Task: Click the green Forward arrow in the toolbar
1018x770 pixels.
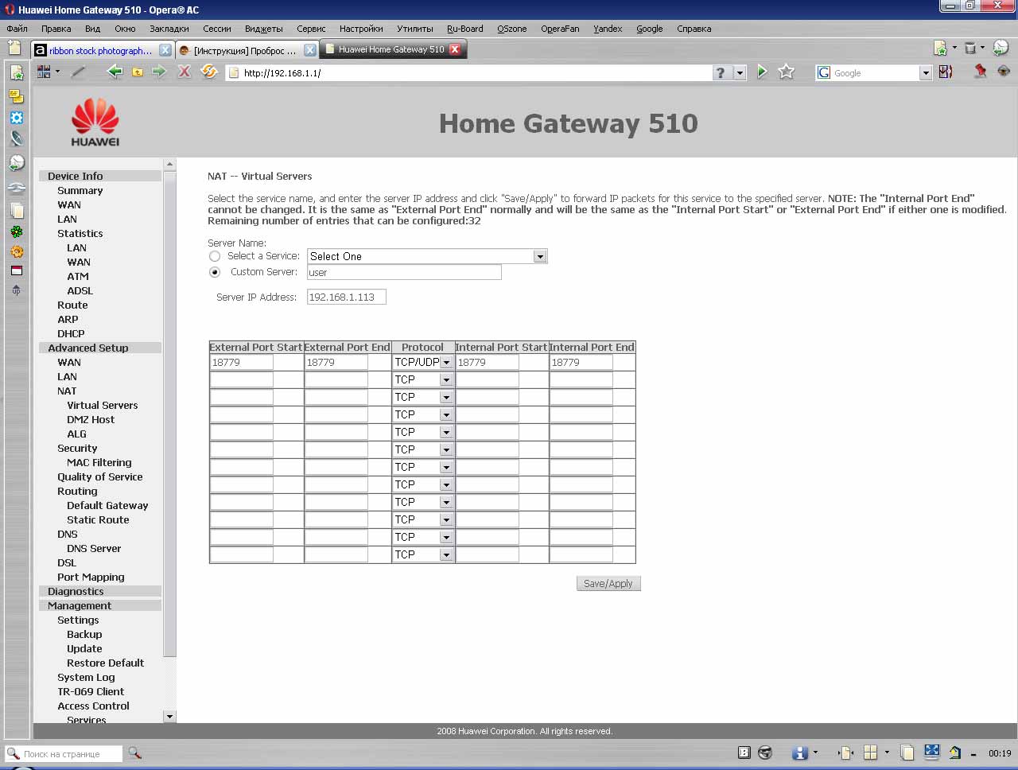Action: coord(159,72)
